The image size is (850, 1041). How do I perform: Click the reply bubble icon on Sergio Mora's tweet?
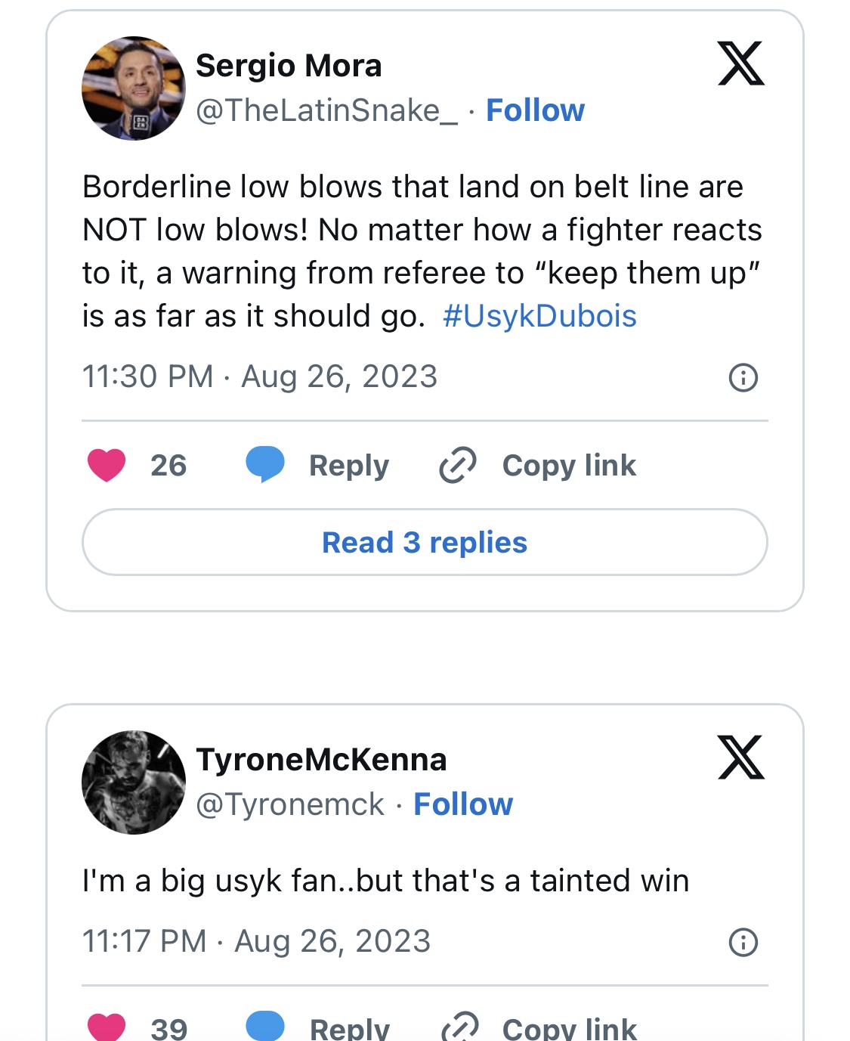[x=265, y=463]
